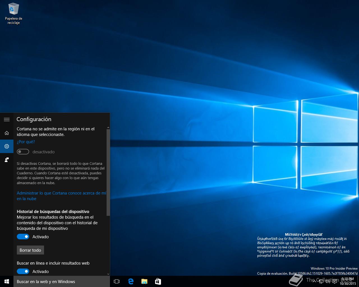The image size is (359, 287).
Task: Open the Feedback person icon in sidebar
Action: tap(7, 160)
